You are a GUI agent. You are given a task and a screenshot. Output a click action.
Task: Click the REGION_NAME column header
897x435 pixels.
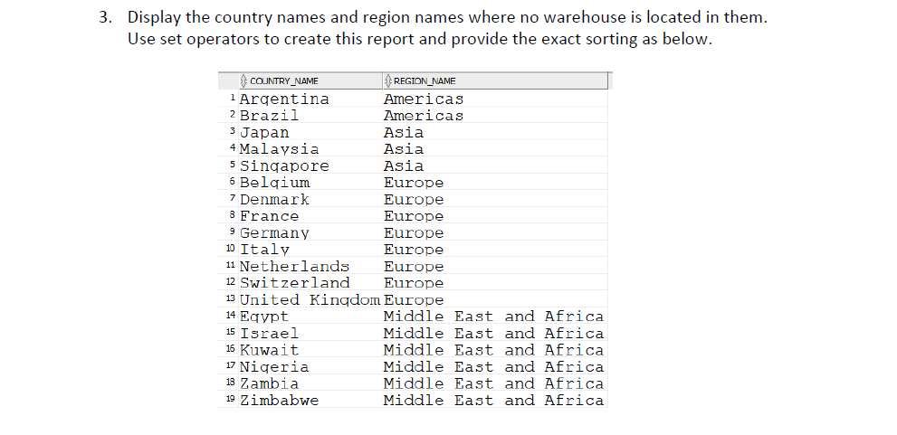click(x=495, y=81)
